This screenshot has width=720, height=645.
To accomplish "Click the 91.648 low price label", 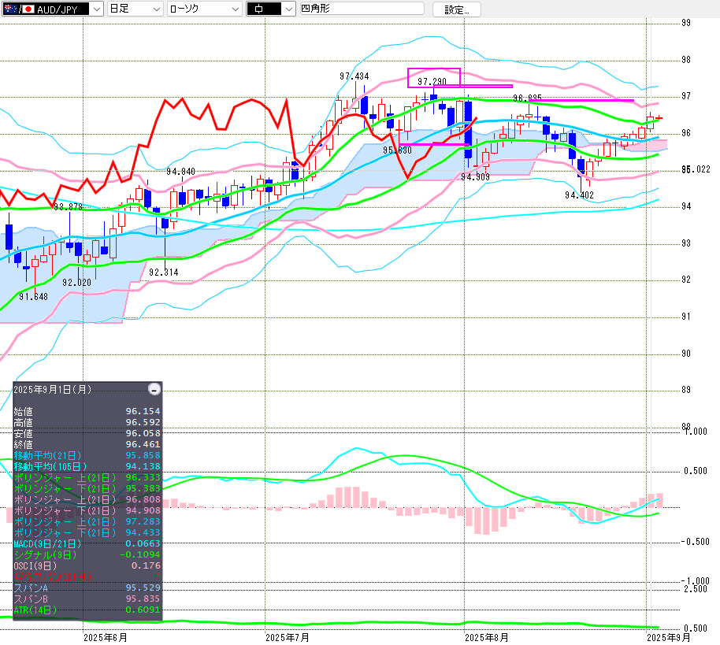I will (x=33, y=297).
